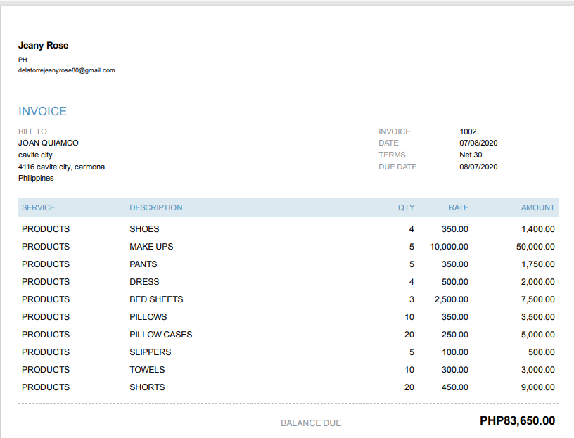Select the 1,400.00 amount for SHOES

pos(538,229)
